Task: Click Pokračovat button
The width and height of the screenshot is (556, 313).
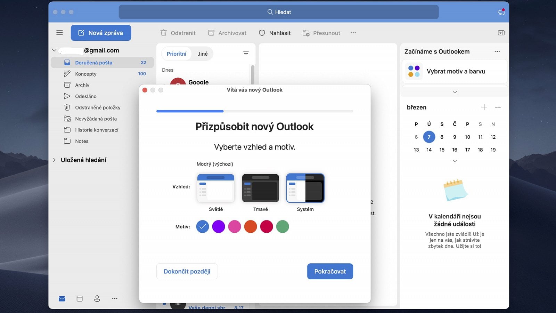Action: click(x=330, y=271)
